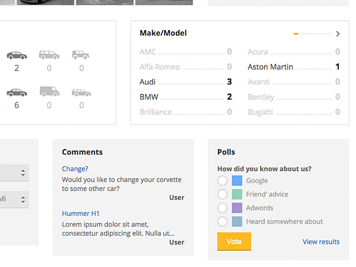Viewport: 356px width, 267px height.
Task: Click the corvette comment text
Action: (x=122, y=184)
